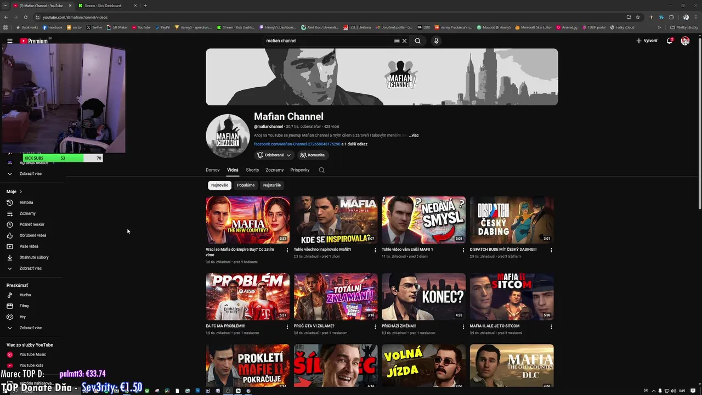Open Obľúbené videá in sidebar
Screen dimensions: 702x395
32,235
